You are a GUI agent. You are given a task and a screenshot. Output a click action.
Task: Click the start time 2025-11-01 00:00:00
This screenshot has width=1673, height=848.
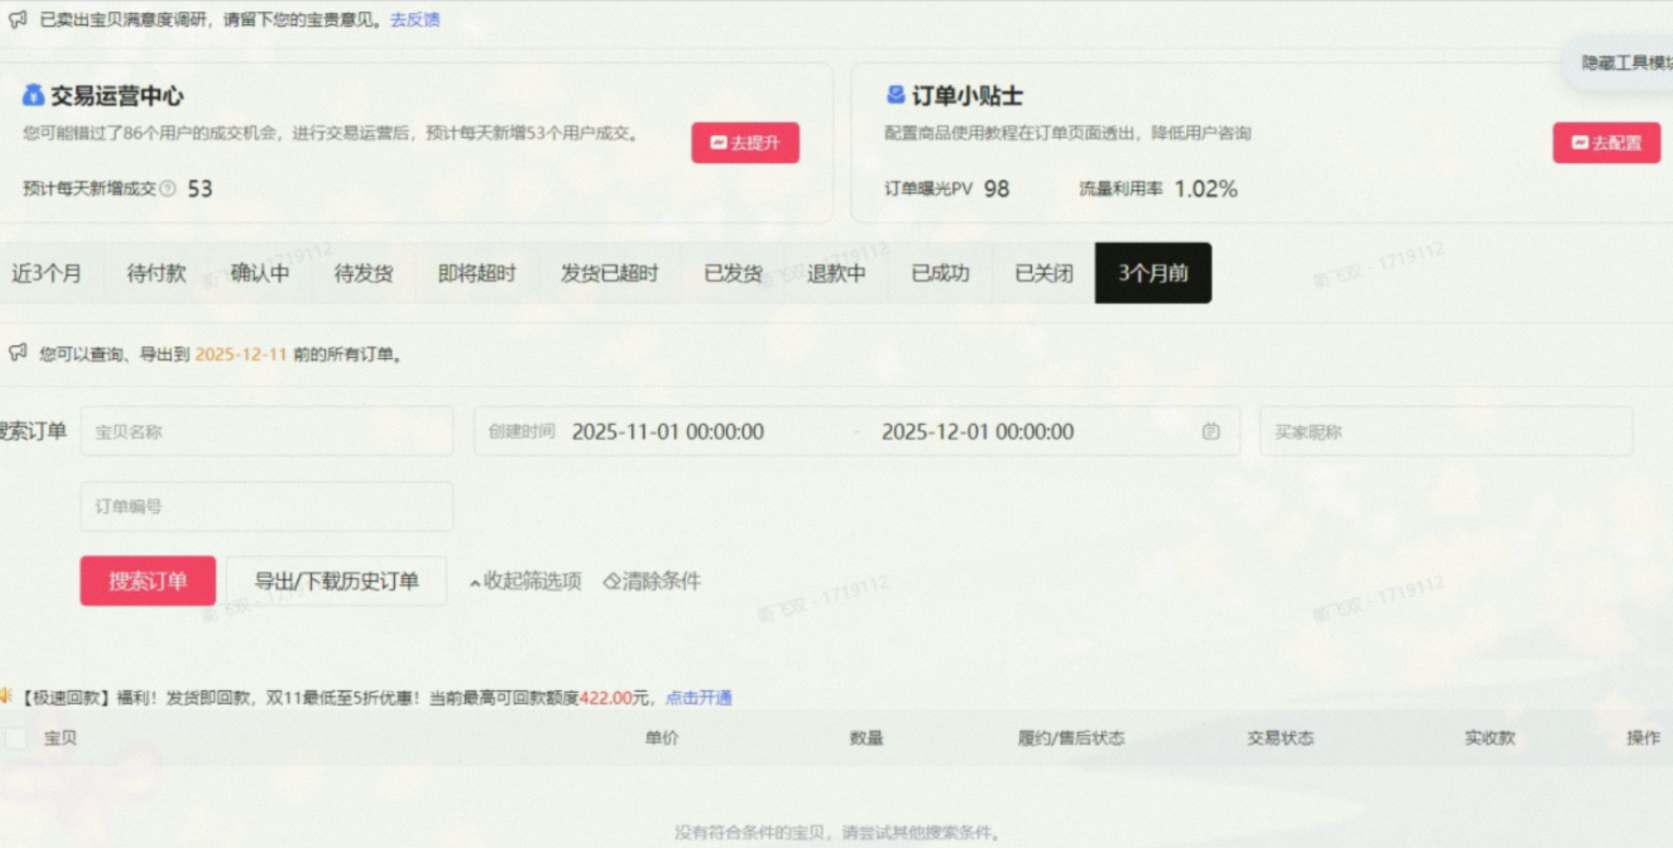(x=668, y=431)
